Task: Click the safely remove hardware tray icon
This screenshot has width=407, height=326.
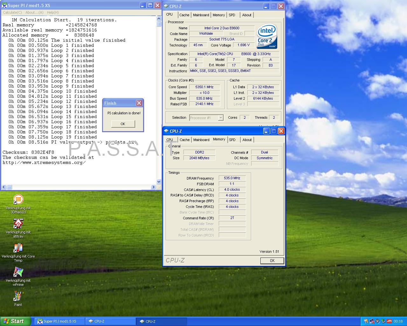Action: [383, 321]
